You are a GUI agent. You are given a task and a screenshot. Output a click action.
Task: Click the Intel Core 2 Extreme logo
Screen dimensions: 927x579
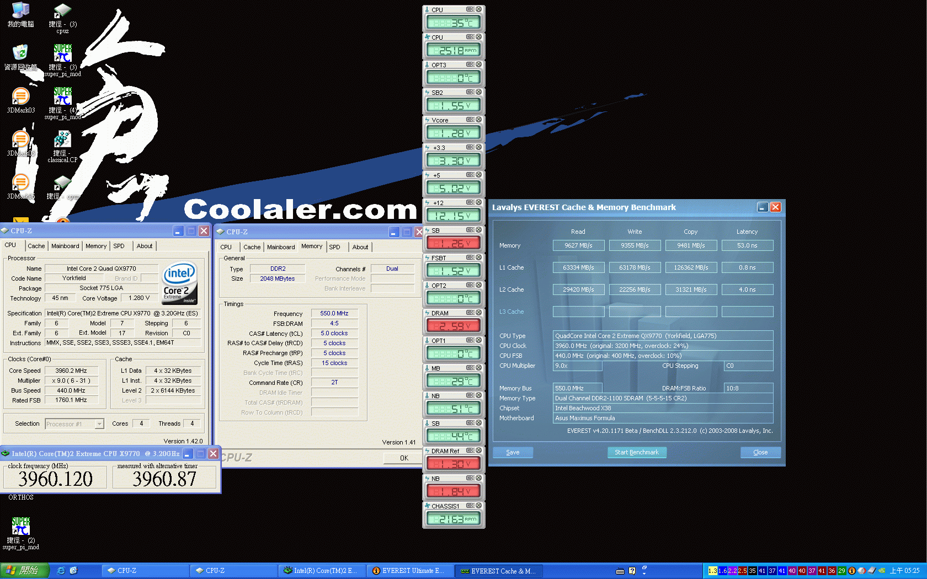tap(180, 282)
